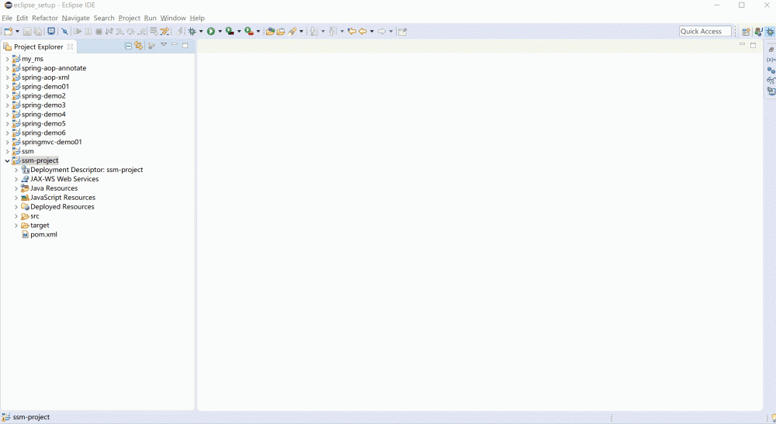Image resolution: width=776 pixels, height=424 pixels.
Task: Expand the src folder
Action: (16, 216)
